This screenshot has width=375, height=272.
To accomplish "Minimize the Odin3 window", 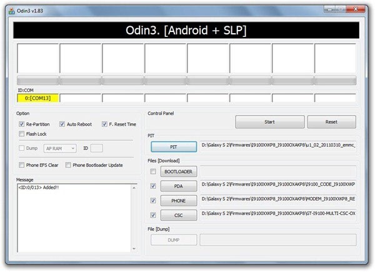I will [x=330, y=9].
